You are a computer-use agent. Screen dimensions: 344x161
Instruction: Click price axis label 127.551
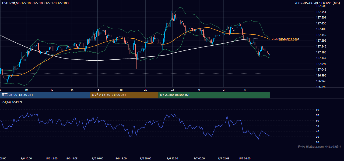point(321,12)
